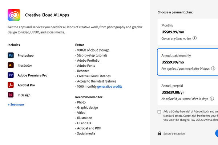Click the Photoshop Ps icon

(x=11, y=55)
